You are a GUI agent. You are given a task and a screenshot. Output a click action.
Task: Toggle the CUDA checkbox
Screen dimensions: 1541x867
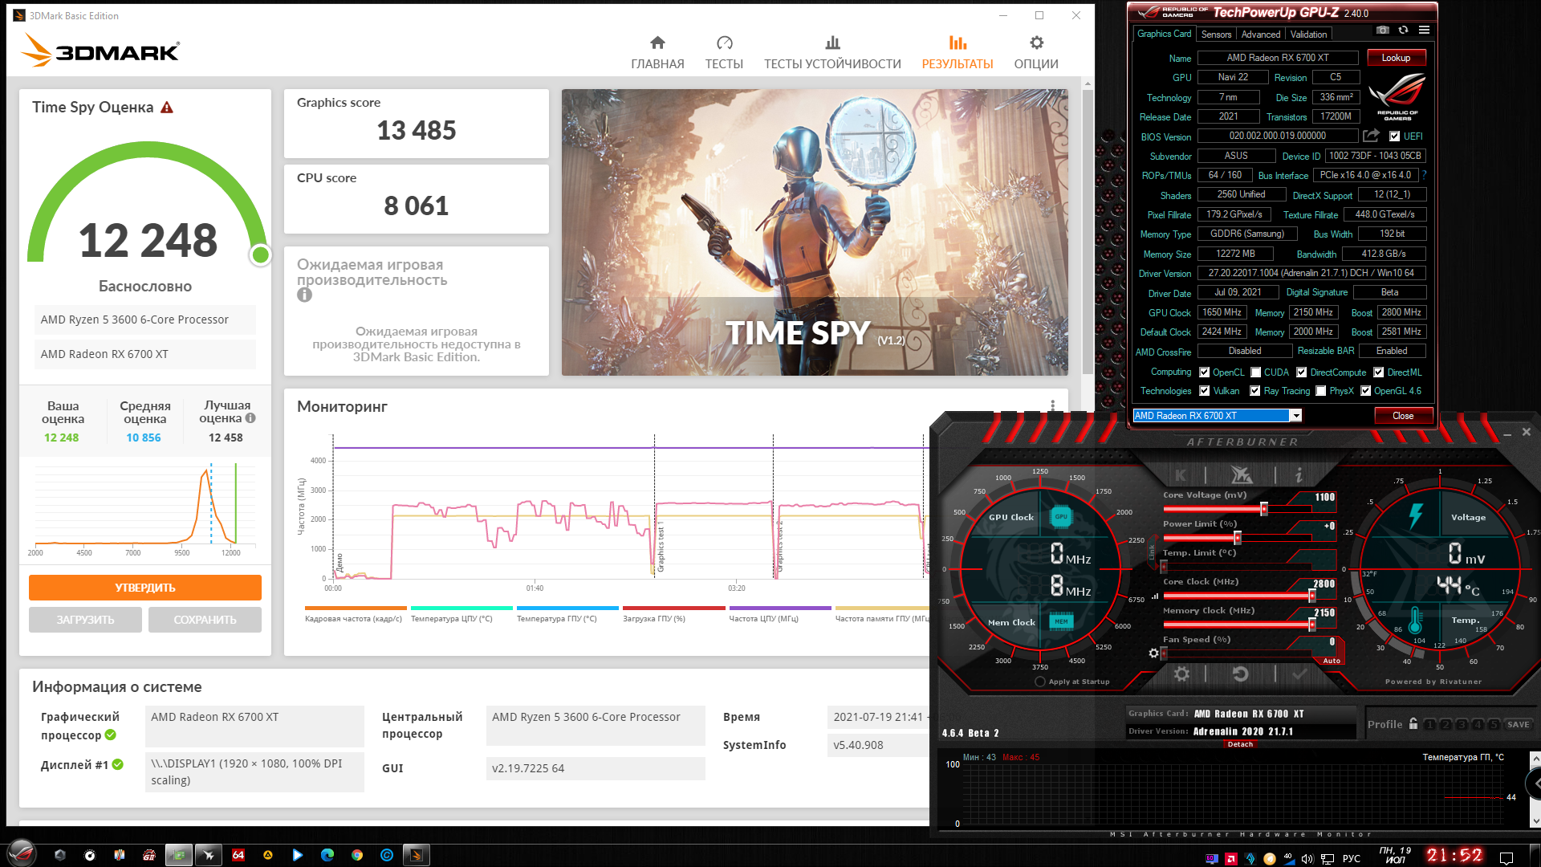pos(1255,372)
